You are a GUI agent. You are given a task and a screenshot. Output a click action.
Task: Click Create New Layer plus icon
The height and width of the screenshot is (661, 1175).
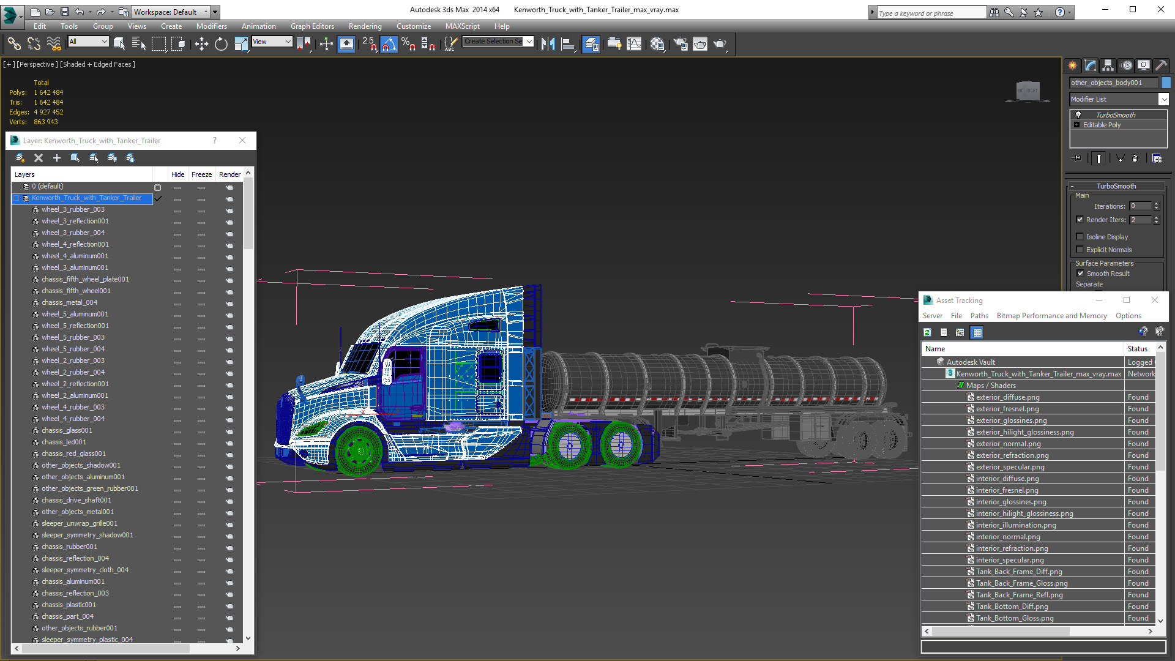coord(57,158)
